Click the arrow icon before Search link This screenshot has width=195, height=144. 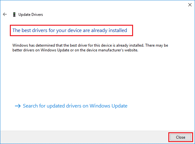tap(18, 106)
